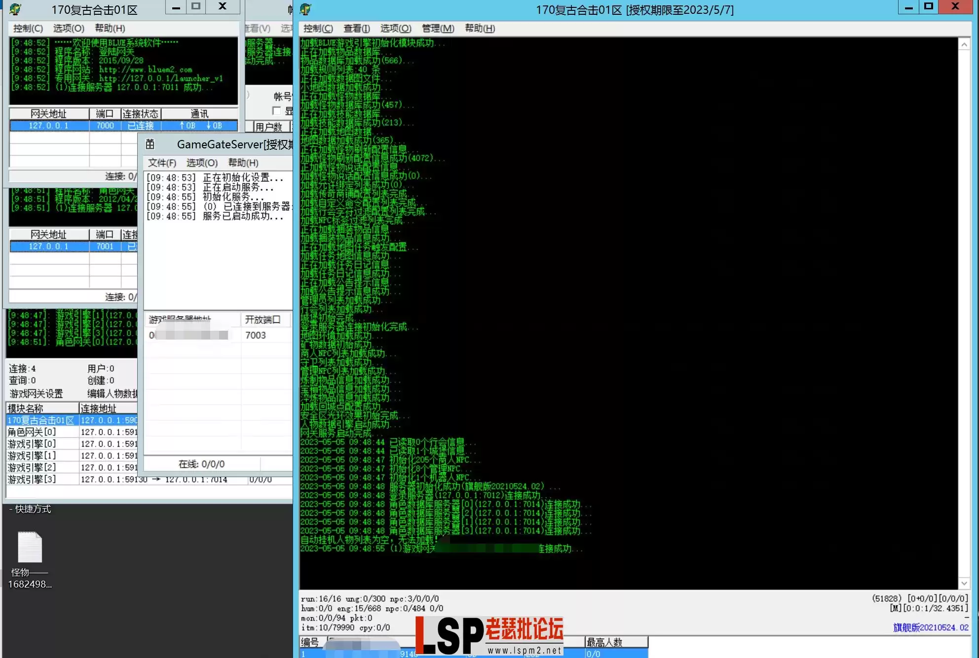This screenshot has height=658, width=979.
Task: Click the up arrow of the main log scrollbar
Action: [x=964, y=44]
